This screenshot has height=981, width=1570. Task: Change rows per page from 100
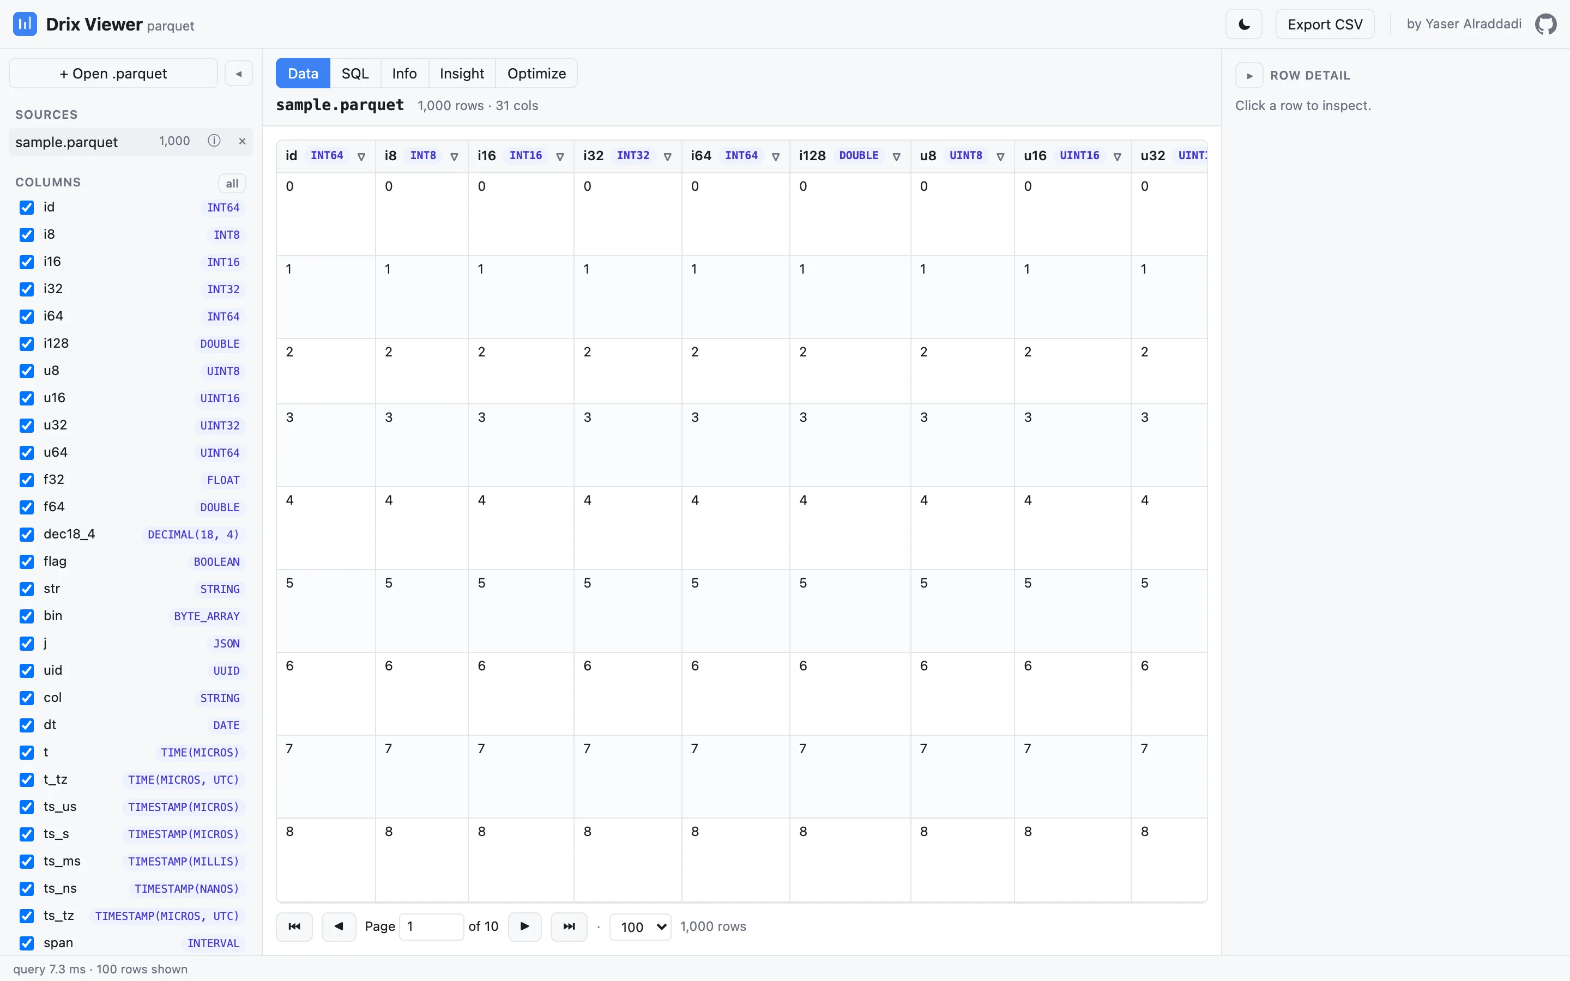641,927
